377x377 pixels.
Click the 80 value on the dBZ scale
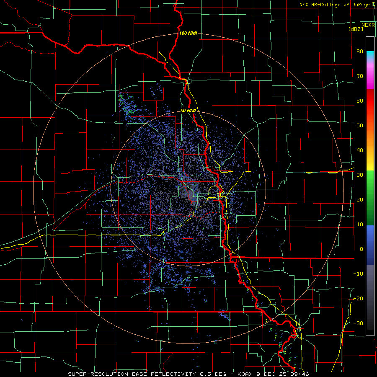tap(360, 51)
